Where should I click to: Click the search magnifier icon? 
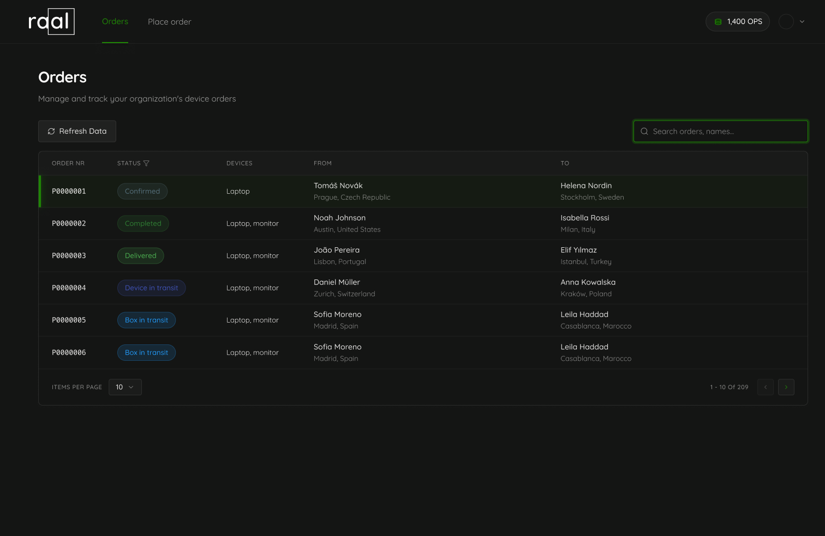point(644,131)
